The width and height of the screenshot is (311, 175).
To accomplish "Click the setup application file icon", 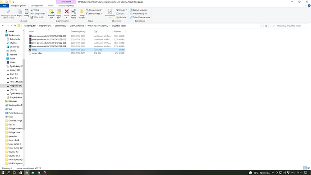I will [30, 50].
